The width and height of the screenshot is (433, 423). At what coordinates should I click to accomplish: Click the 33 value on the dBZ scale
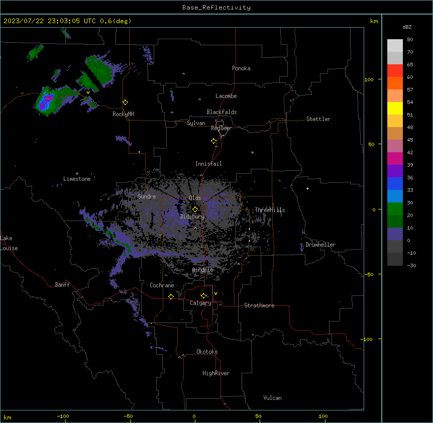(x=410, y=190)
